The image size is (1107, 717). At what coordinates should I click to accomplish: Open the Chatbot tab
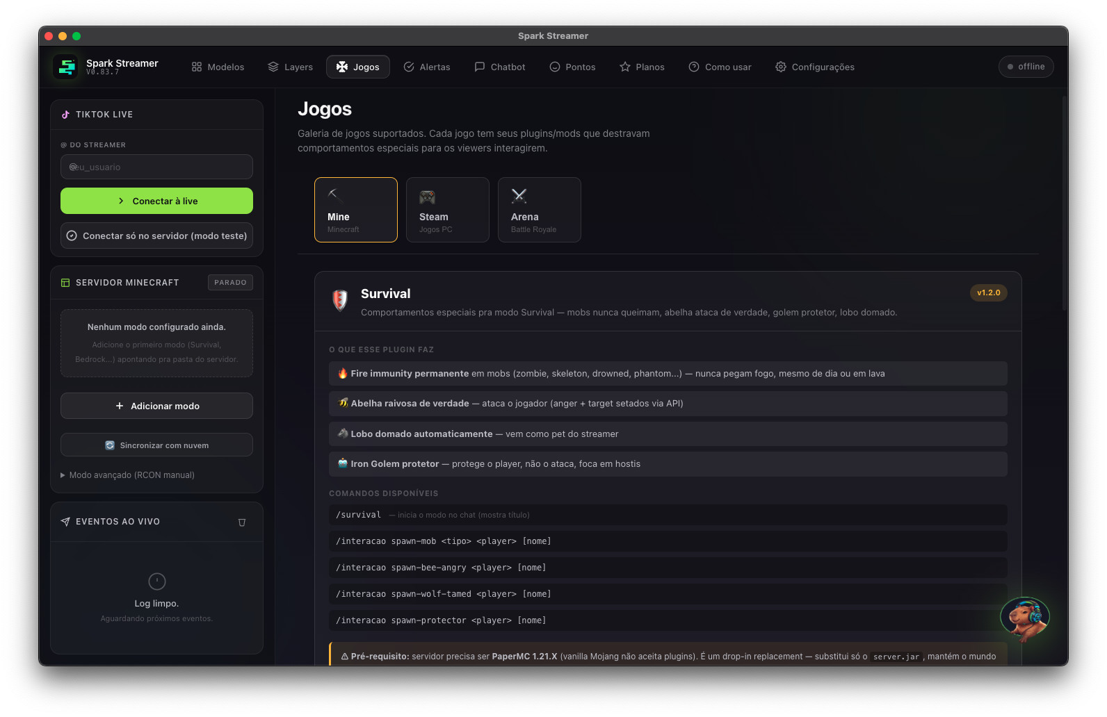(500, 67)
